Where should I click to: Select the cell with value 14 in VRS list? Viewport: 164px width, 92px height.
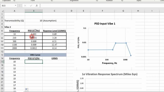tap(14, 75)
